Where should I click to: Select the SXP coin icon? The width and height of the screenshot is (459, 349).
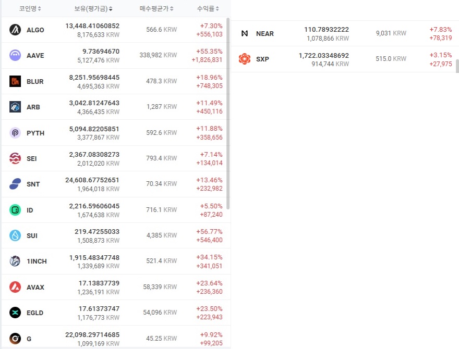click(245, 59)
